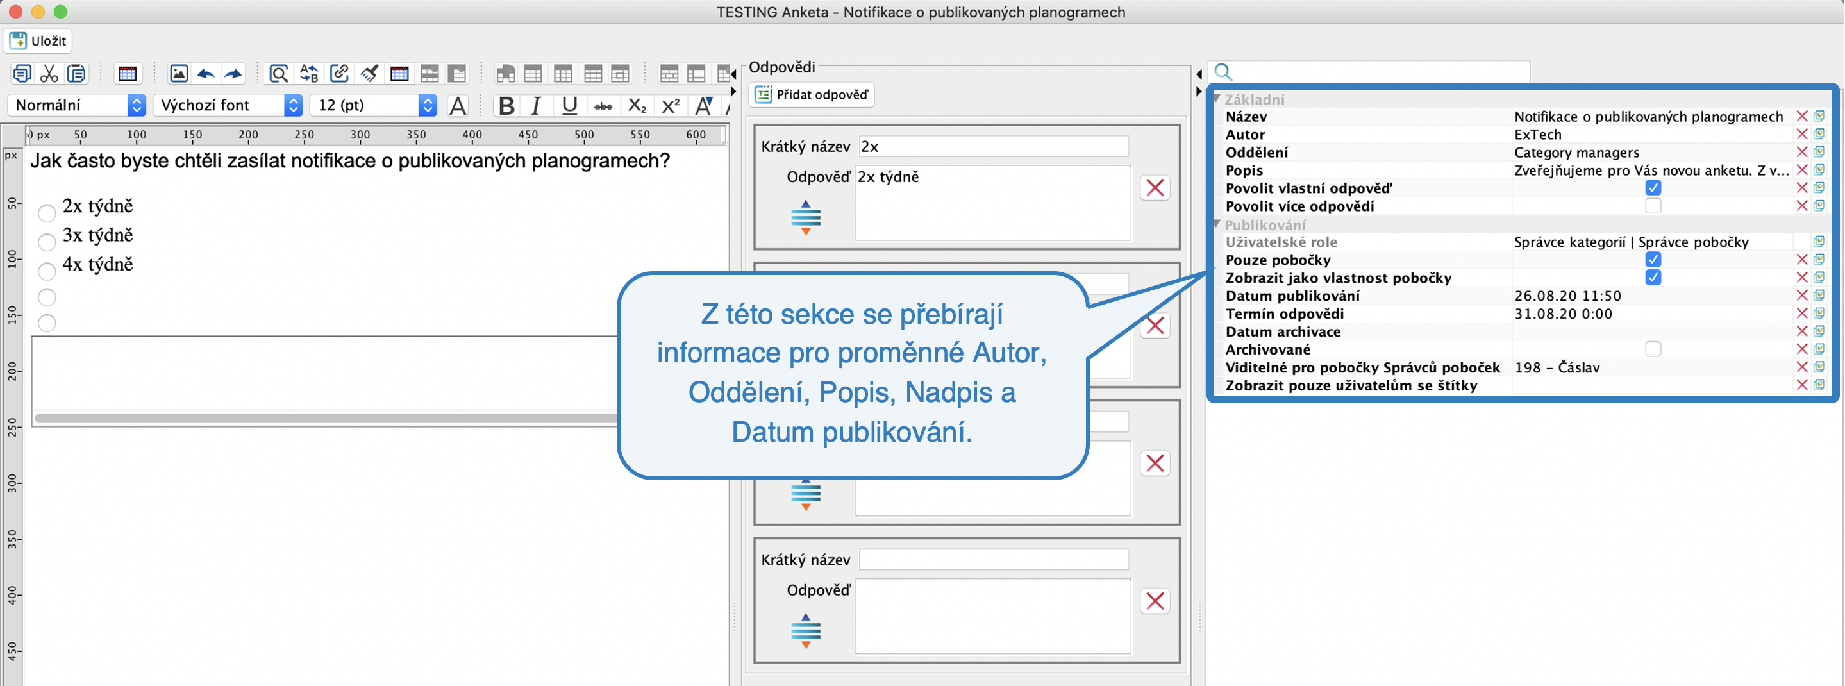Click the right arrow below property search arrow
Screen dimensions: 1845x686
tap(1199, 91)
